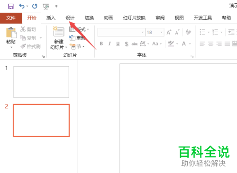237x173 pixels.
Task: Center align text
Action: 210,43
